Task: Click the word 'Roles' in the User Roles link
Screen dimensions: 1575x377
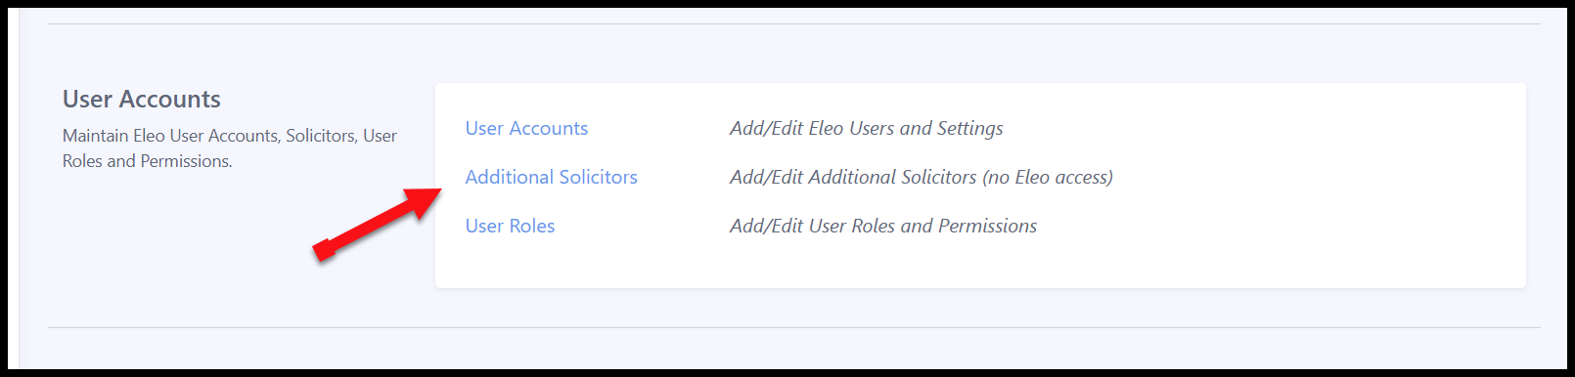Action: [532, 226]
